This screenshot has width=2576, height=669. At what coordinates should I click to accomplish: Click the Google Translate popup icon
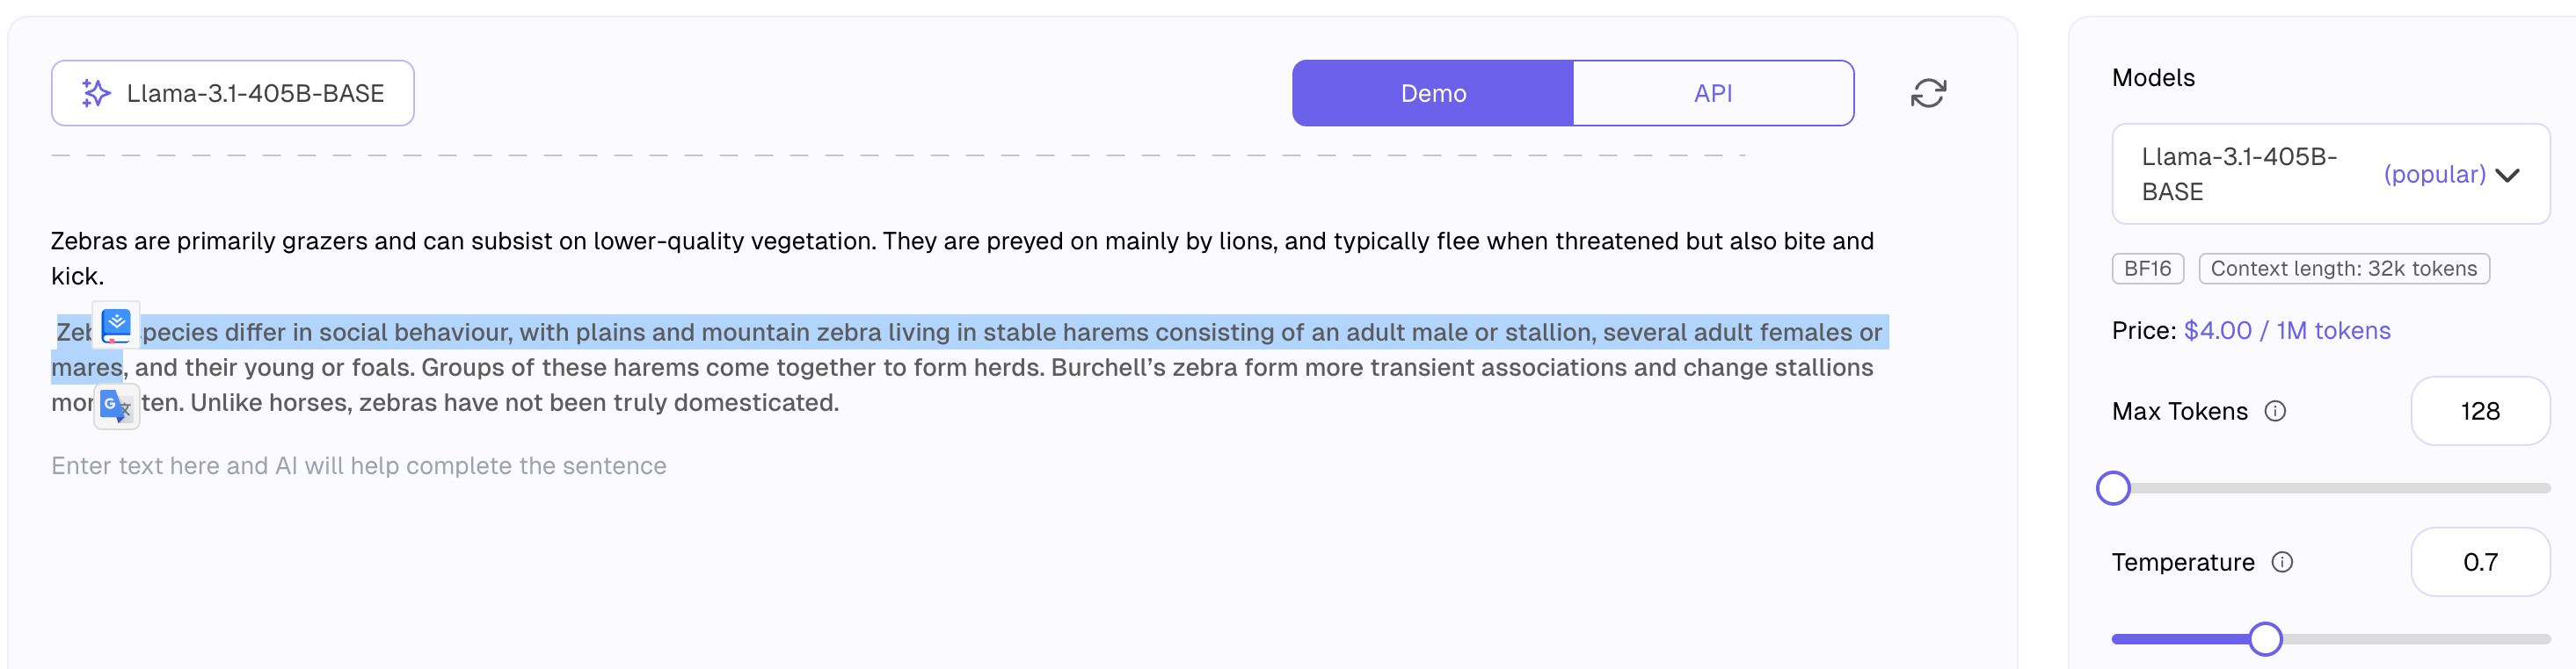116,406
